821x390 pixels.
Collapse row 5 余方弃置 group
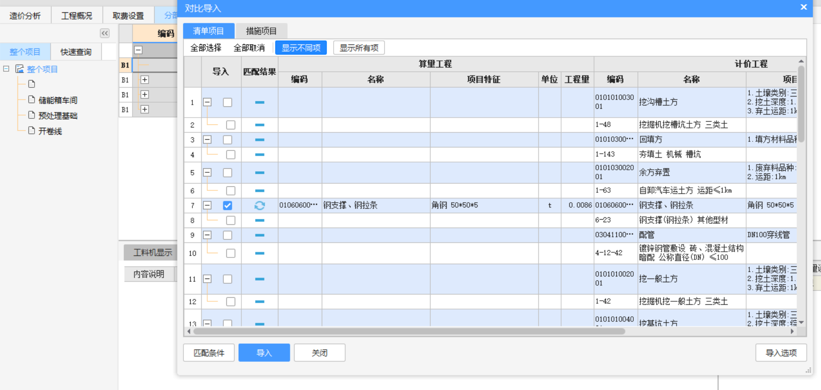pyautogui.click(x=207, y=173)
